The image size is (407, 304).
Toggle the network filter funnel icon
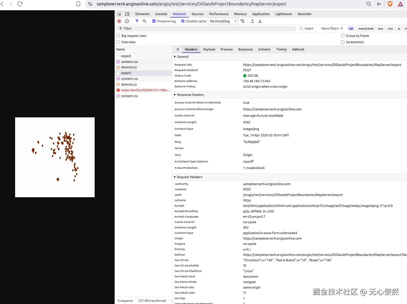click(137, 21)
